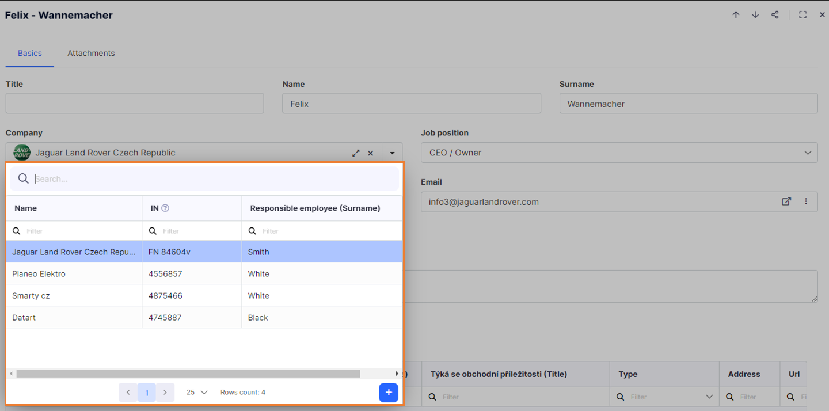
Task: Switch to the Attachments tab
Action: tap(91, 53)
